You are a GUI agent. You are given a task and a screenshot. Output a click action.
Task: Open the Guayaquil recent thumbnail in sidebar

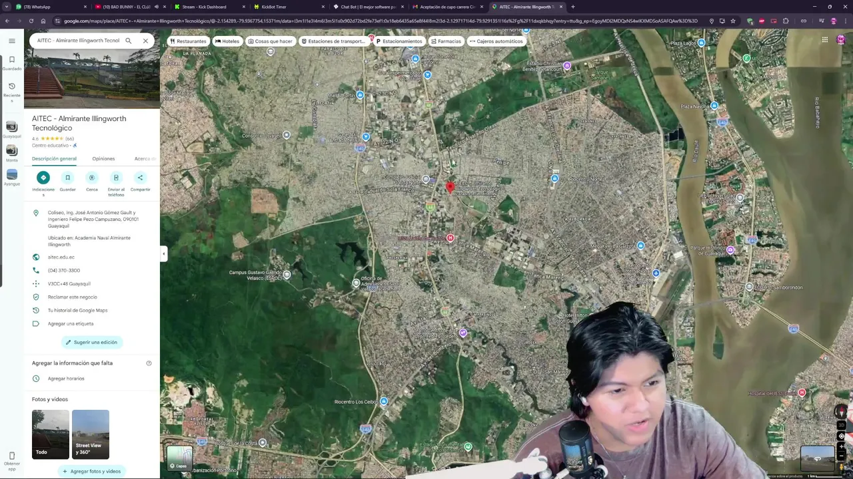click(11, 129)
